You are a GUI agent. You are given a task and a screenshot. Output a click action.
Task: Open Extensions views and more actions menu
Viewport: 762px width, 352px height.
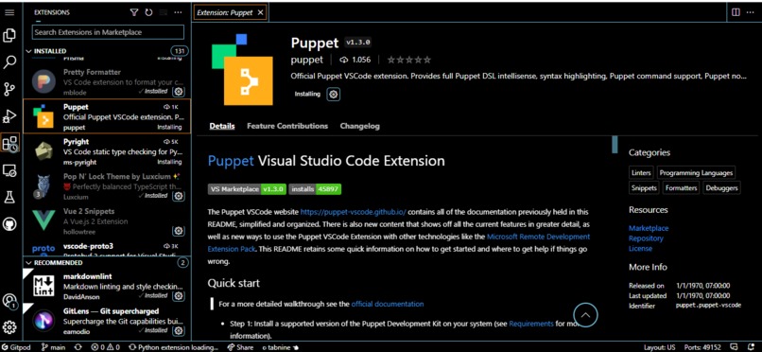[x=178, y=12]
